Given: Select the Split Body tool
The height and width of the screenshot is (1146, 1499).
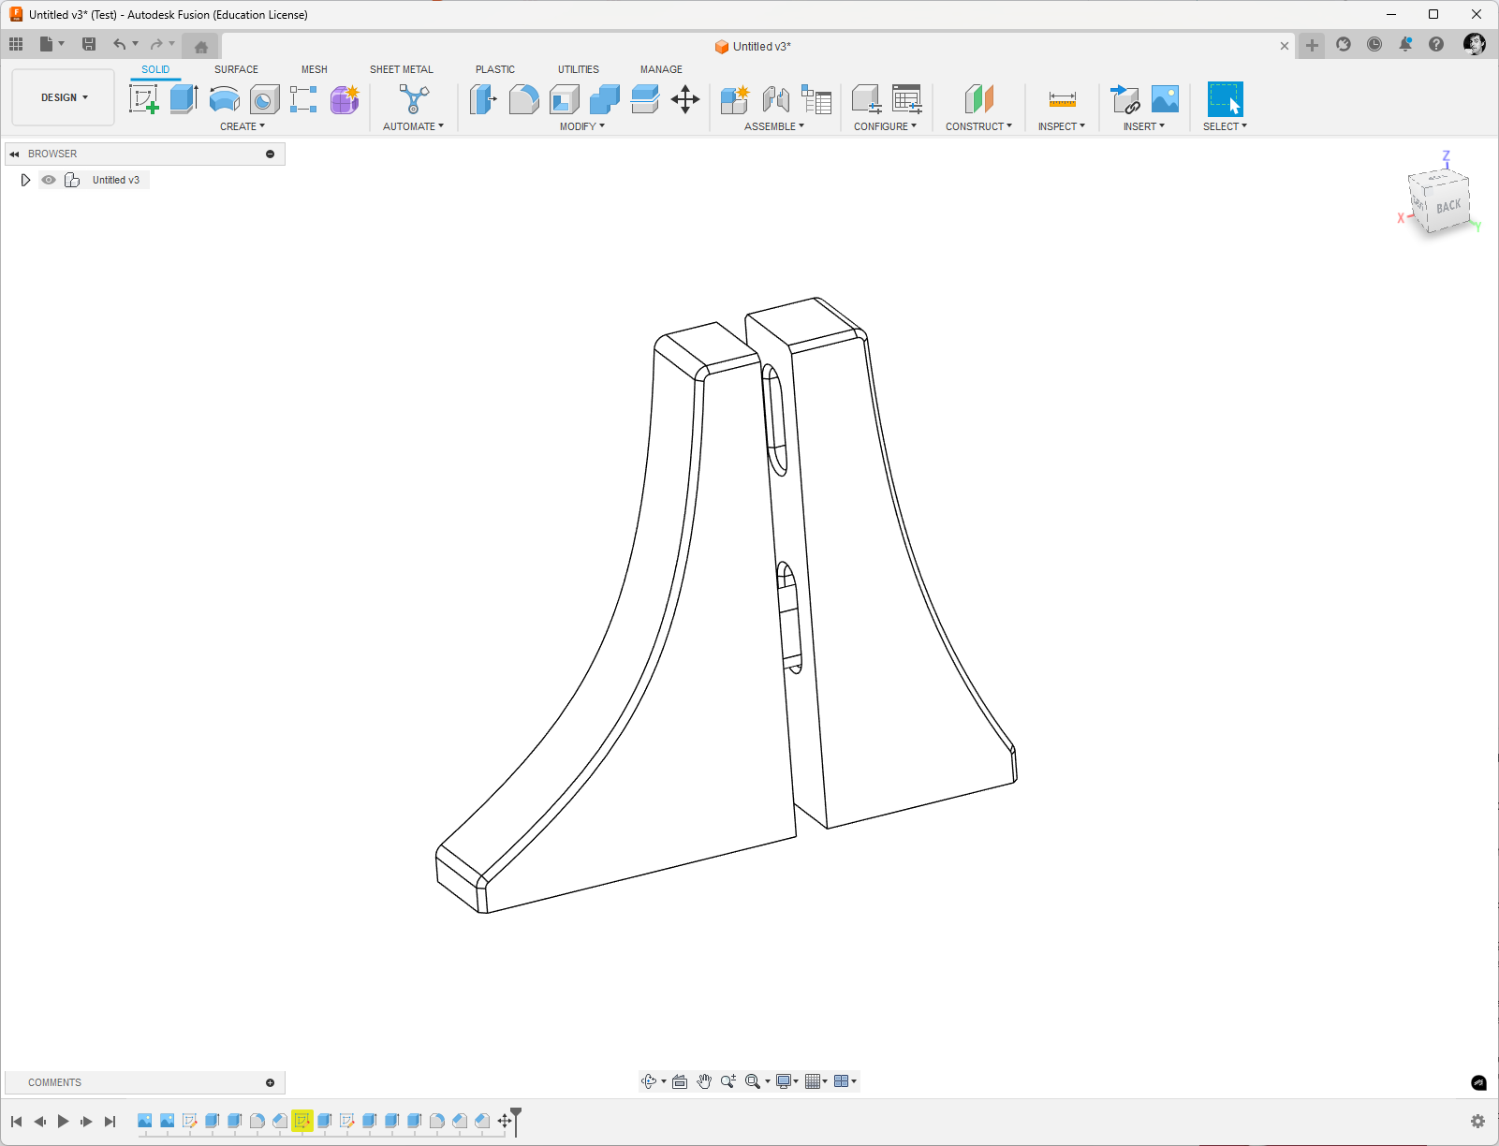Looking at the screenshot, I should pyautogui.click(x=645, y=98).
